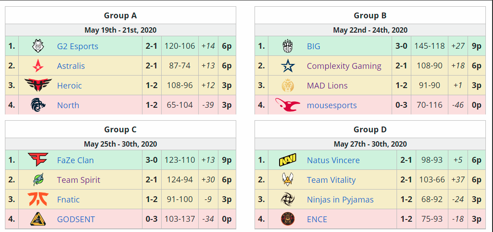Viewport: 493px width, 232px height.
Task: Open the Team Spirit link
Action: [x=79, y=180]
